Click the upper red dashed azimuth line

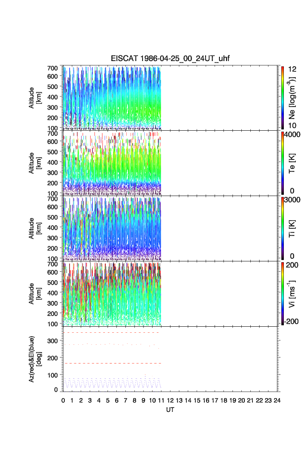point(111,333)
